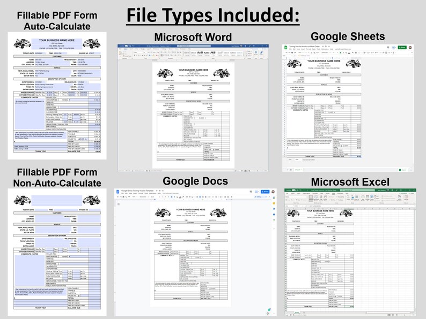The height and width of the screenshot is (319, 426).
Task: Click the blue Share button in Google Docs
Action: coord(265,192)
